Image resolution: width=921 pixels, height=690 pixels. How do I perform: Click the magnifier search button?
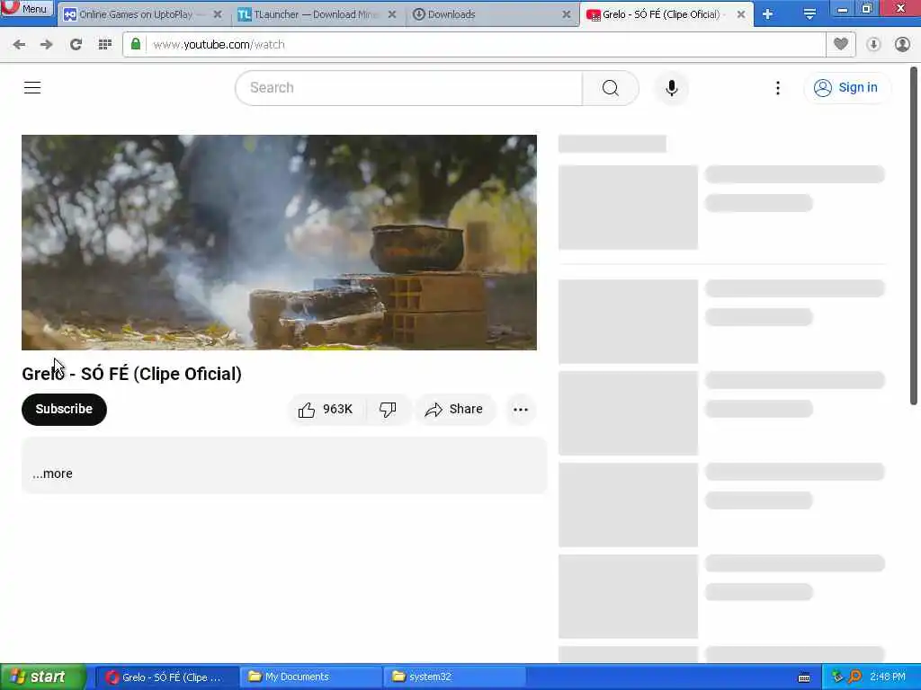(611, 88)
